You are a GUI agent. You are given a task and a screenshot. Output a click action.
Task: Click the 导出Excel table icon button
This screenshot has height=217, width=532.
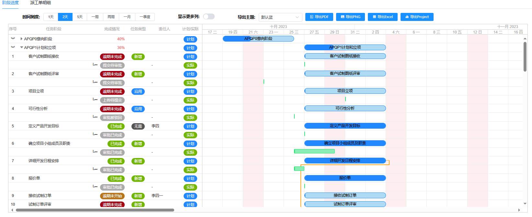coord(382,17)
